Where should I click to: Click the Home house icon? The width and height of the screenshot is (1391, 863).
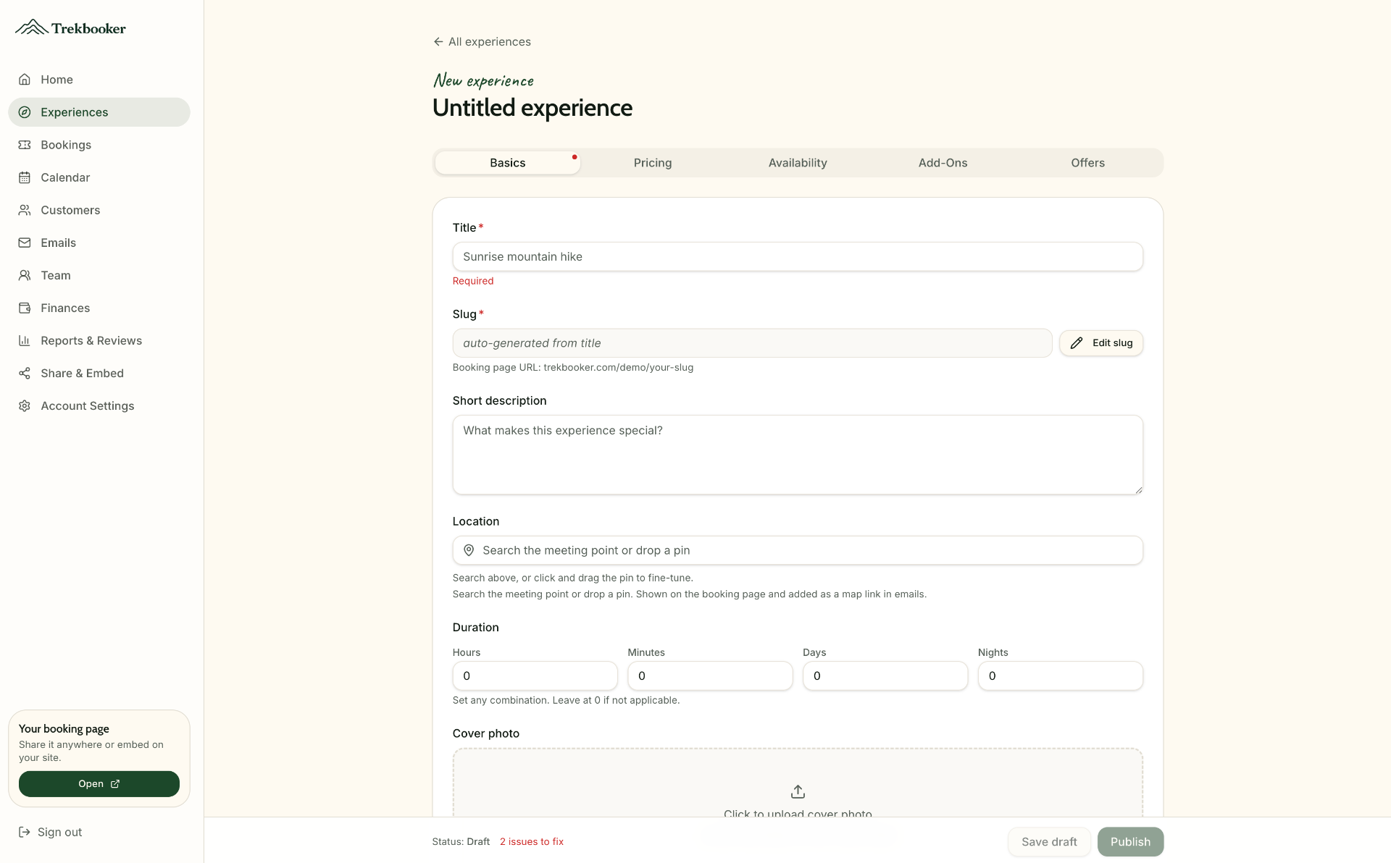click(x=25, y=80)
